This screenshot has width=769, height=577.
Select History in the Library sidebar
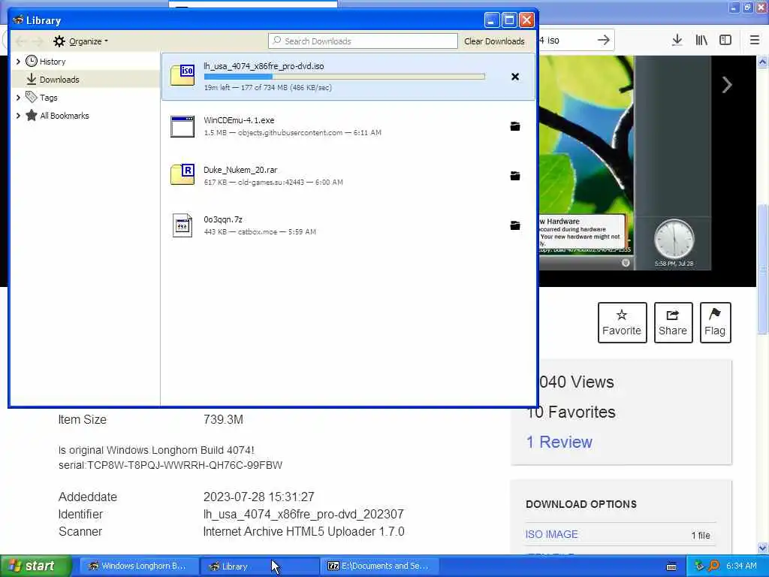[x=53, y=62]
